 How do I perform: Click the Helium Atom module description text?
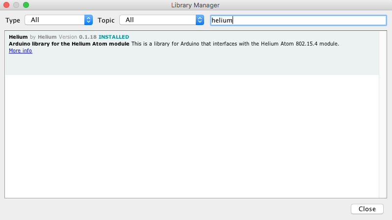pyautogui.click(x=235, y=44)
